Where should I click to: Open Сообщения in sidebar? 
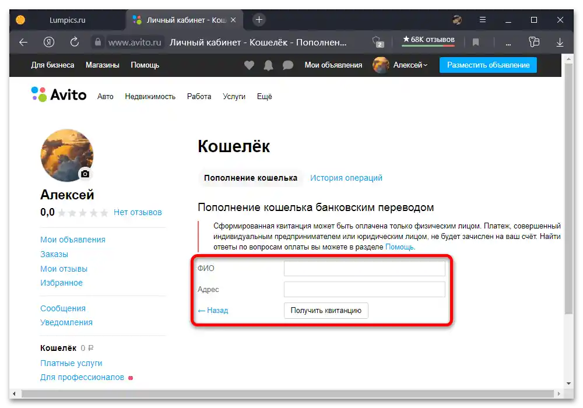(x=63, y=308)
